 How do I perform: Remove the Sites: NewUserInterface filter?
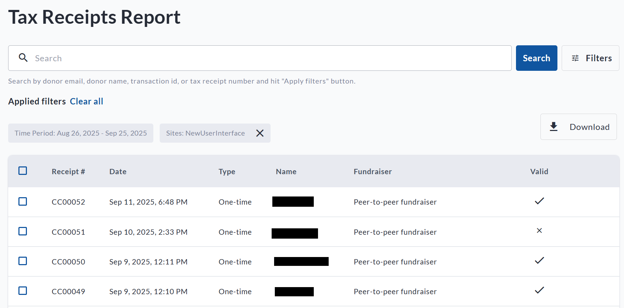click(260, 133)
